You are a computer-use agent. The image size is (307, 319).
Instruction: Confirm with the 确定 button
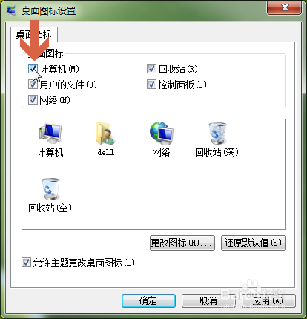[x=148, y=300]
